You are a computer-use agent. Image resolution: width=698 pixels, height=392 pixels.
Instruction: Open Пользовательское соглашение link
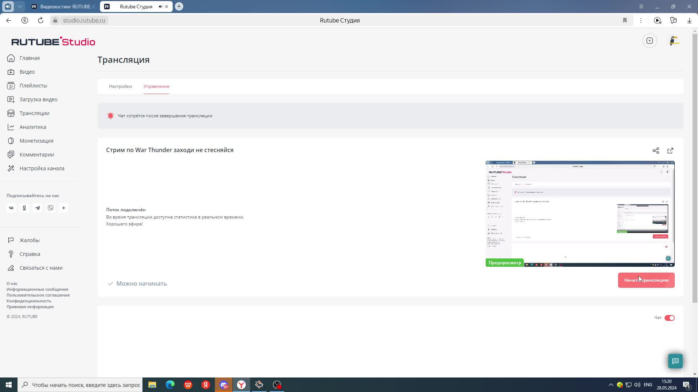[x=38, y=295]
